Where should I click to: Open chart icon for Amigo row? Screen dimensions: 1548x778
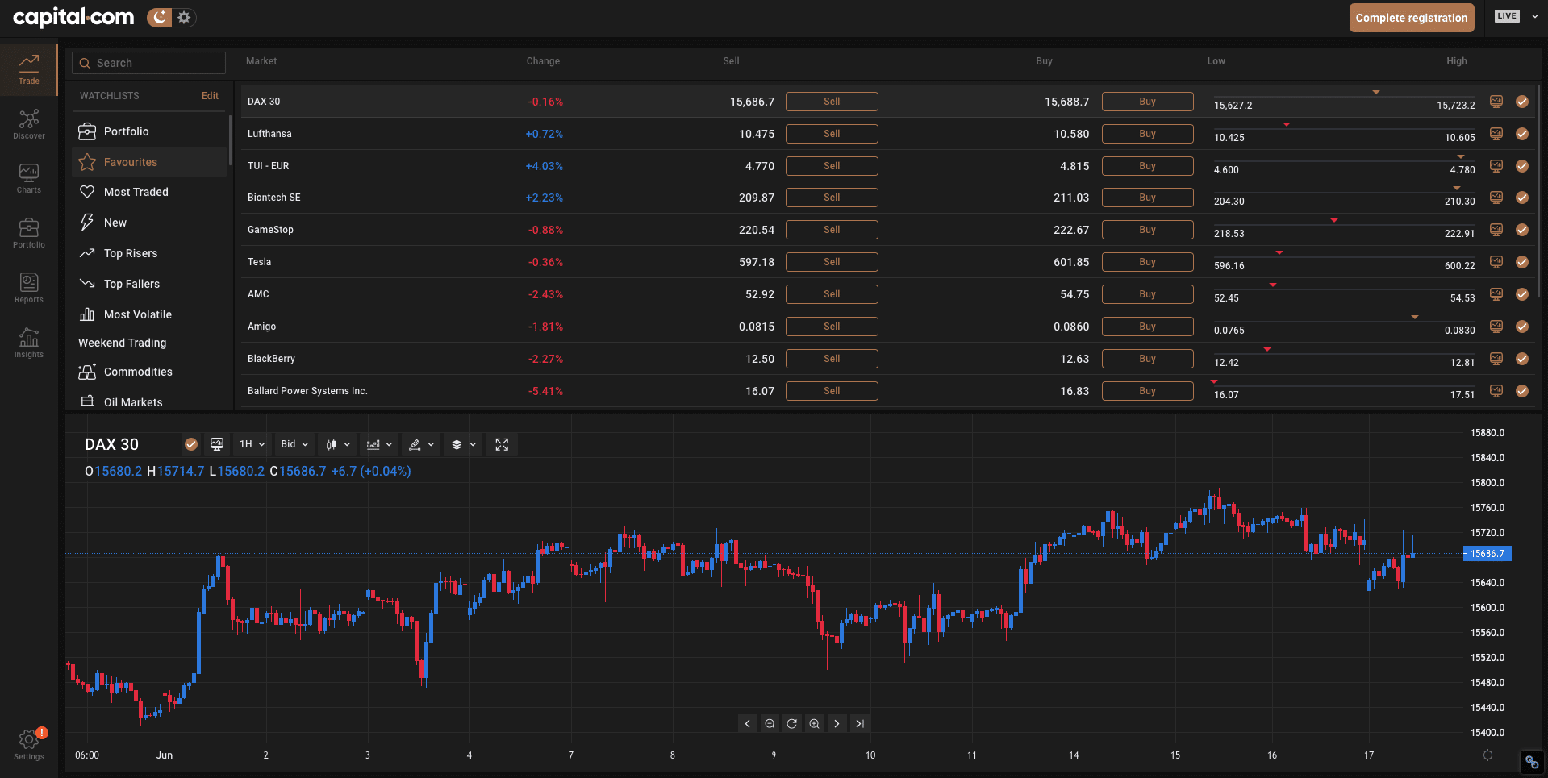[1496, 327]
